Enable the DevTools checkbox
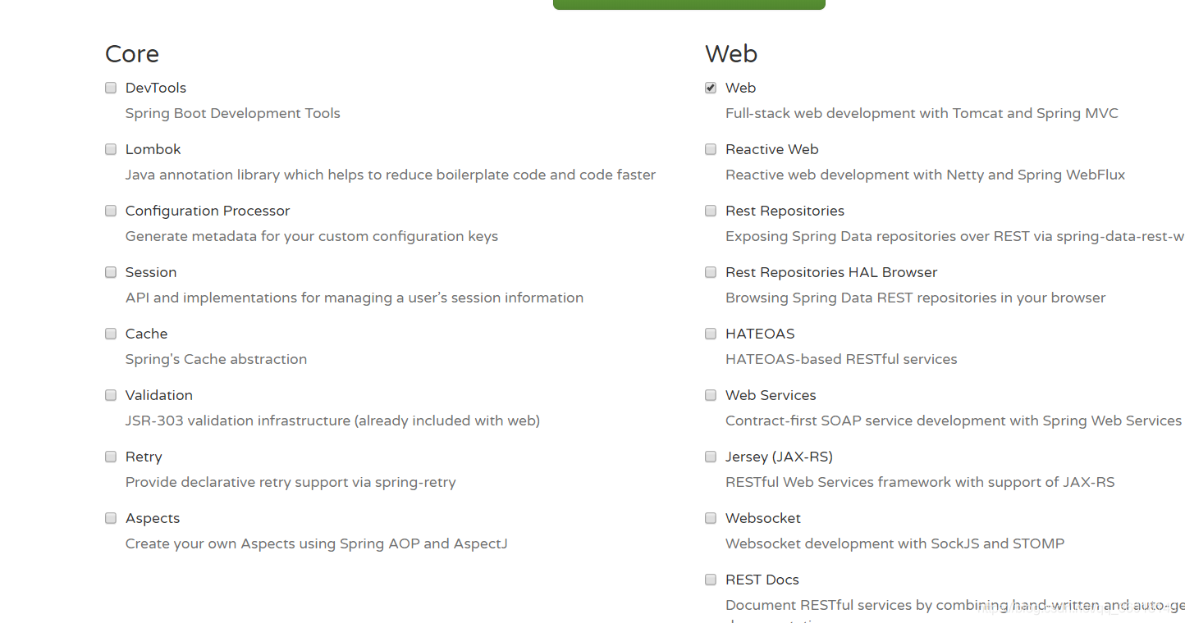The image size is (1185, 623). click(x=111, y=88)
